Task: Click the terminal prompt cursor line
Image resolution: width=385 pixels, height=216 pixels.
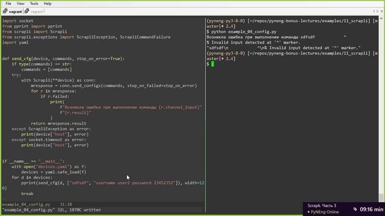Action: [211, 64]
